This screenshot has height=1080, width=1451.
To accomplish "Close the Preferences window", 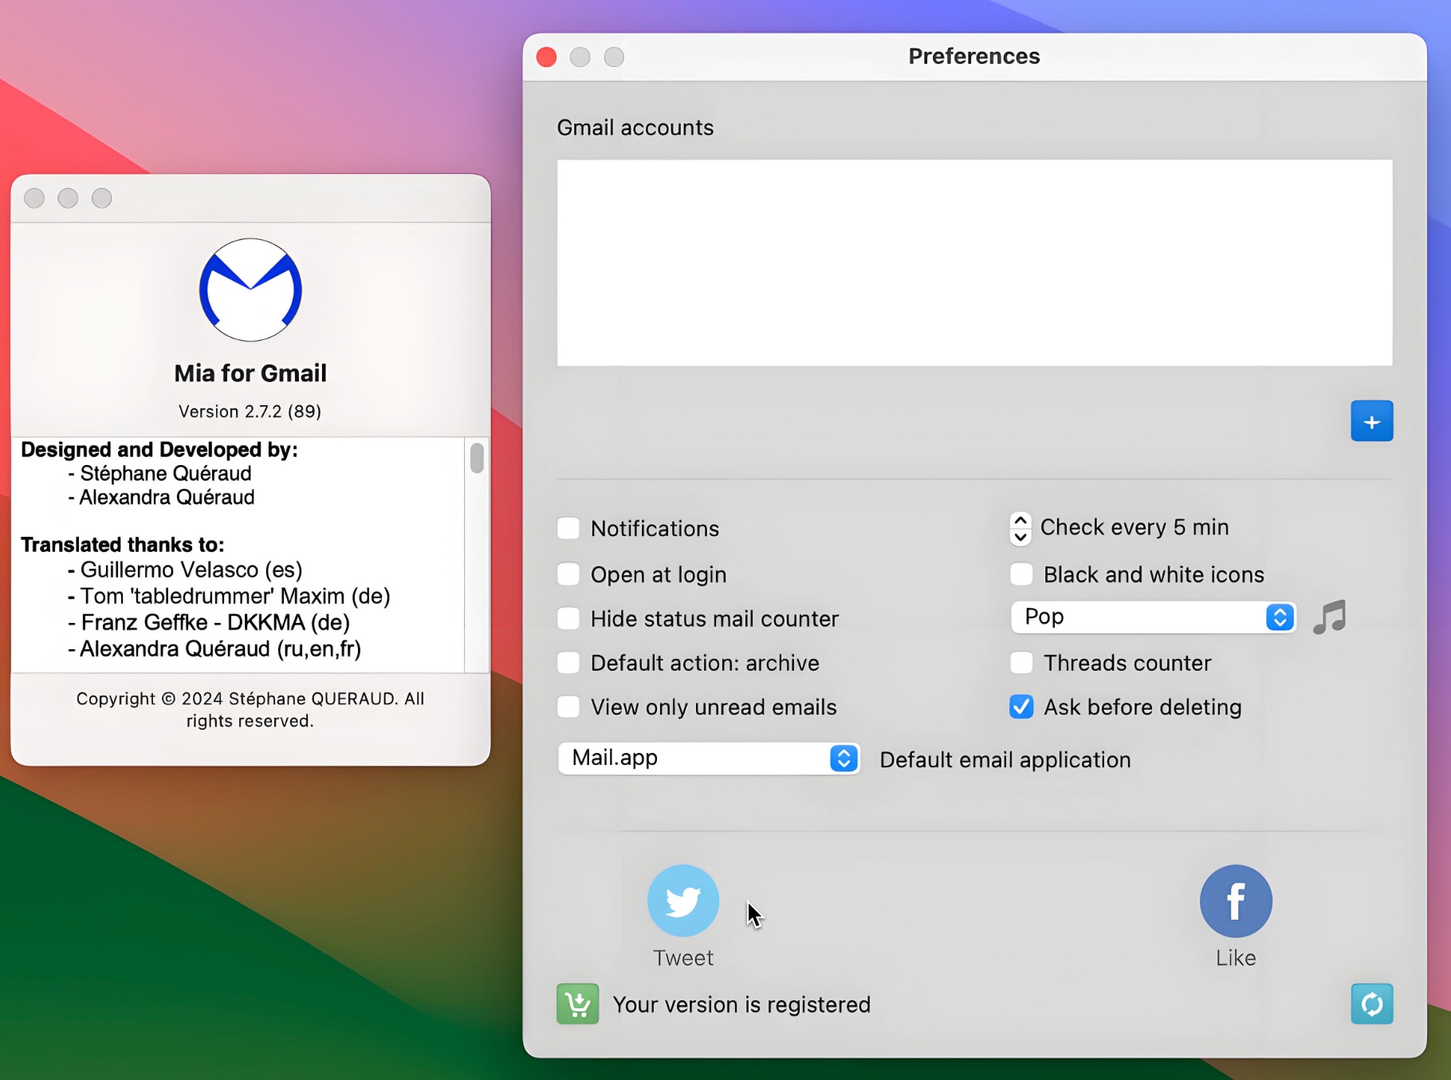I will coord(547,57).
